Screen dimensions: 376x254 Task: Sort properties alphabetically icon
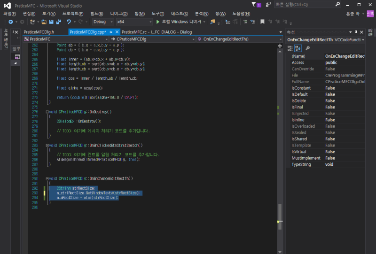(x=298, y=48)
